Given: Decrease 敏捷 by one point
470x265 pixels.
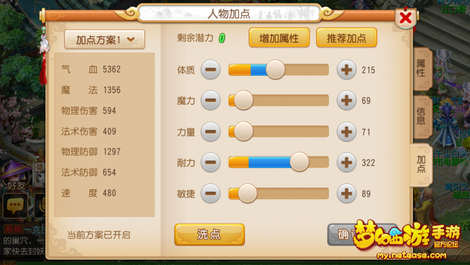Looking at the screenshot, I should [x=210, y=193].
